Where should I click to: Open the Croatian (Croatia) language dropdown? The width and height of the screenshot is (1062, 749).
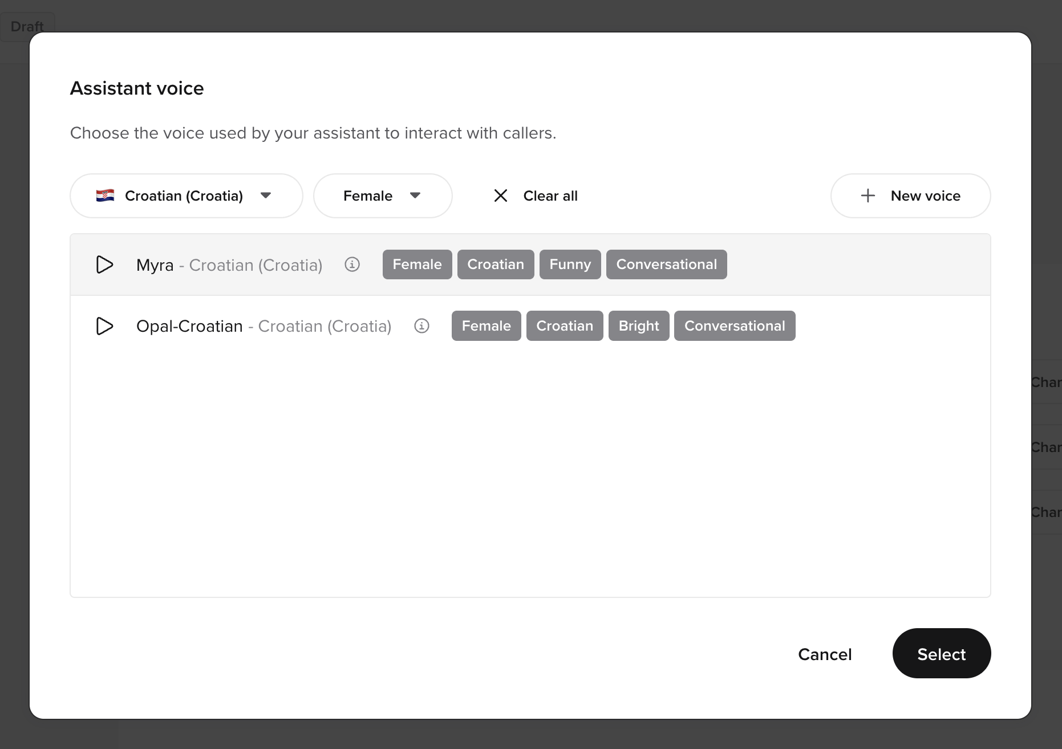pos(186,196)
